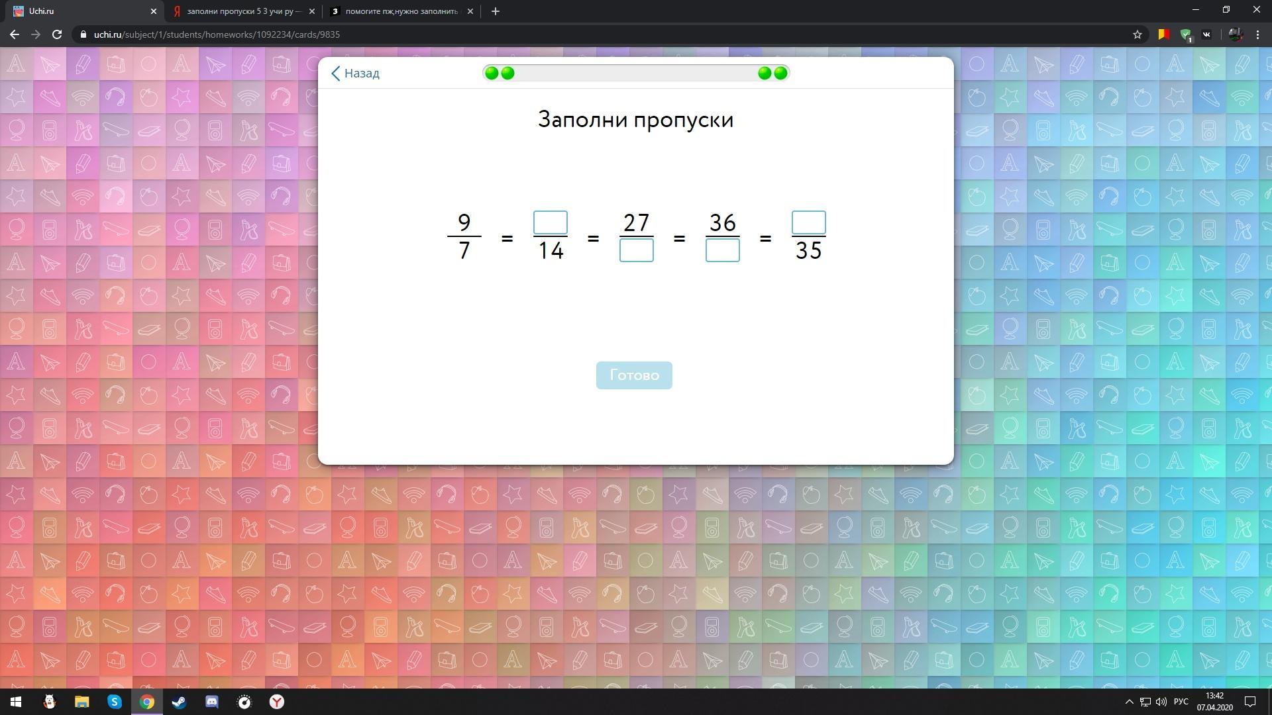Open the AdGuard shield extension
The height and width of the screenshot is (715, 1272).
(1185, 34)
